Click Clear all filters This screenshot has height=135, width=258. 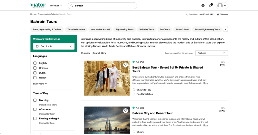point(99,53)
